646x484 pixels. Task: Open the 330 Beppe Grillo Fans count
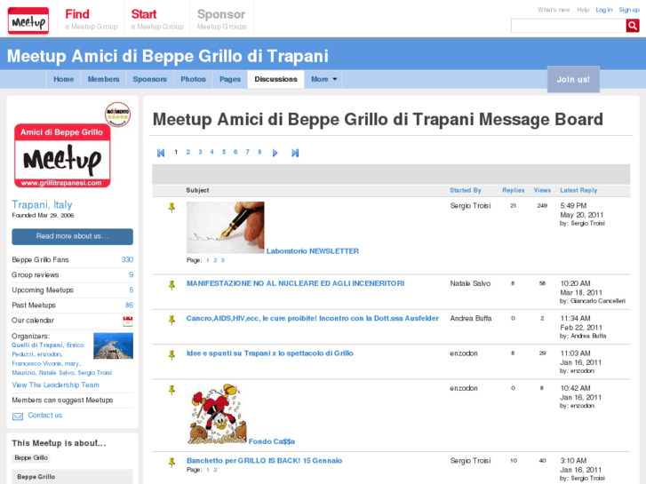pos(127,259)
